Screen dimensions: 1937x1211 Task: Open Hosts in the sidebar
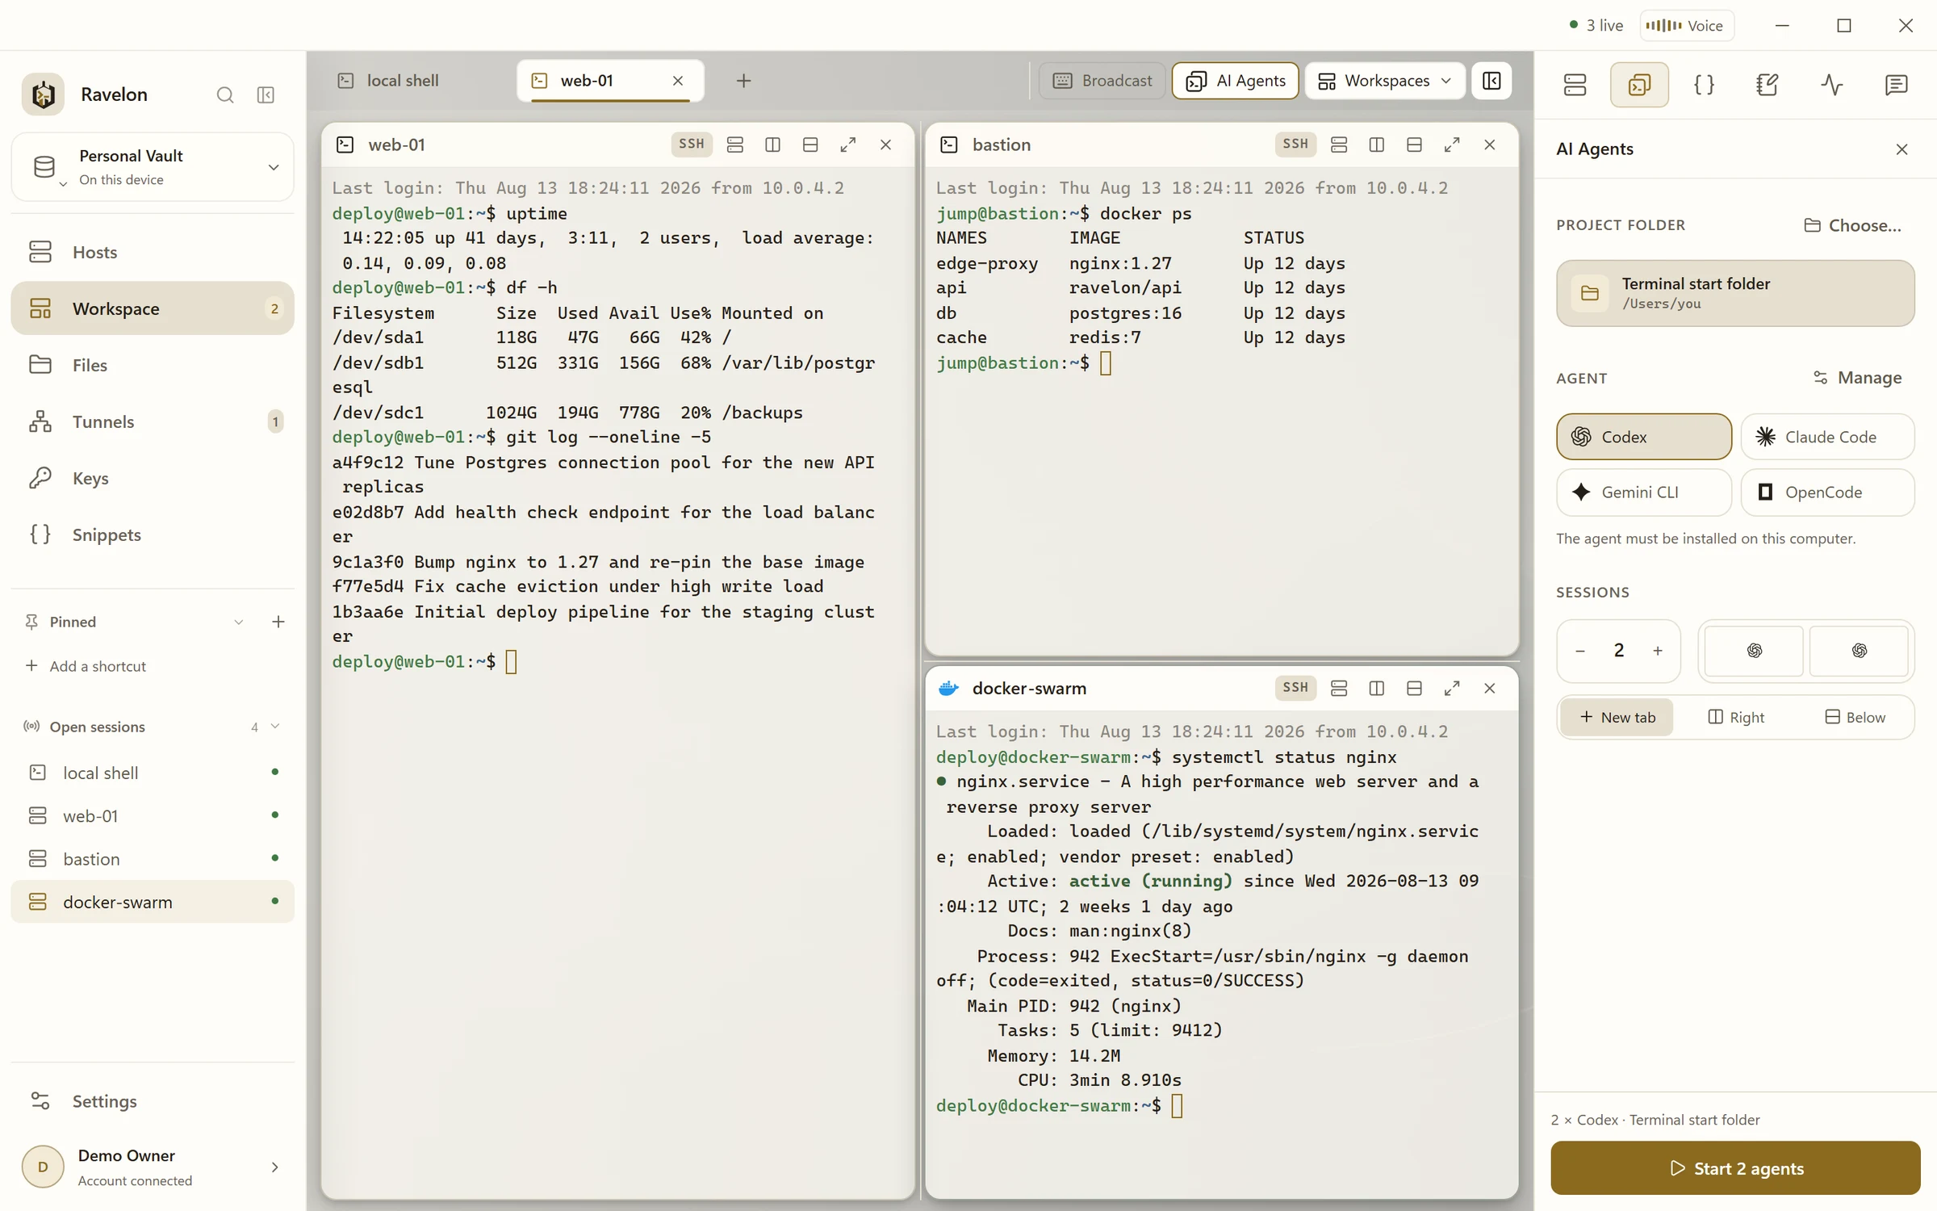[153, 252]
